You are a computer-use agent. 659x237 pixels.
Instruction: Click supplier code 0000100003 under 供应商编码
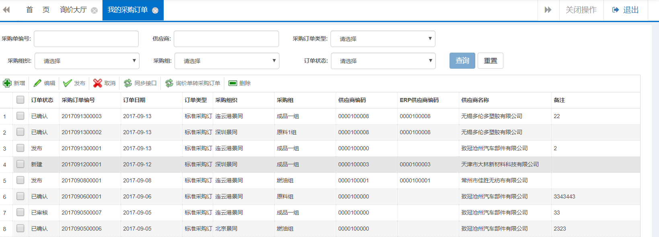click(353, 164)
